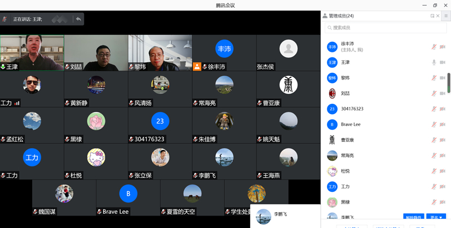Select the 黎炜 video tile
This screenshot has height=228, width=451.
tap(160, 52)
